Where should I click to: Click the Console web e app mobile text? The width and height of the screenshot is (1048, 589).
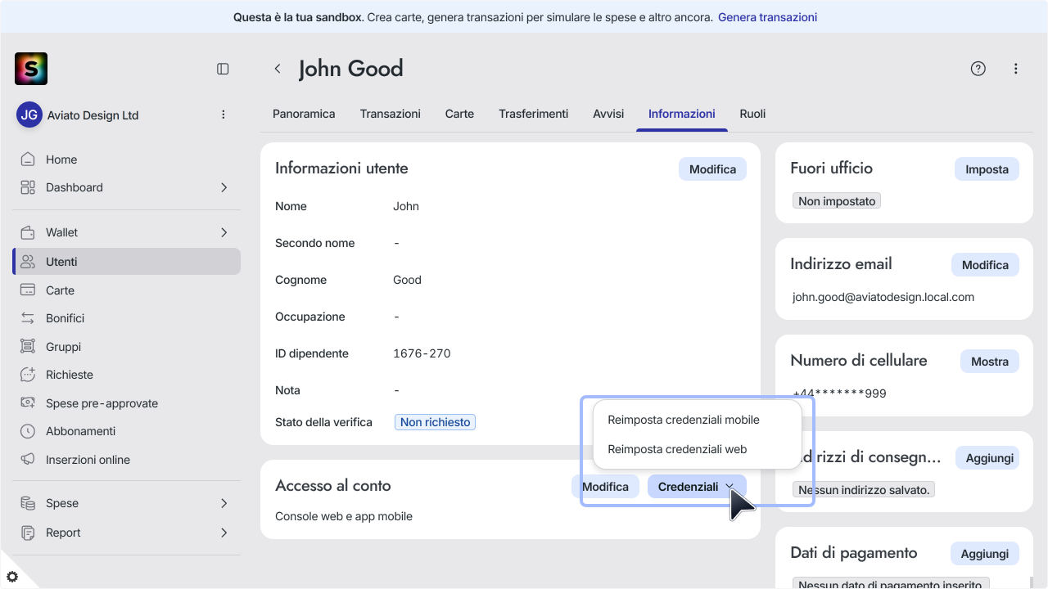(x=344, y=516)
